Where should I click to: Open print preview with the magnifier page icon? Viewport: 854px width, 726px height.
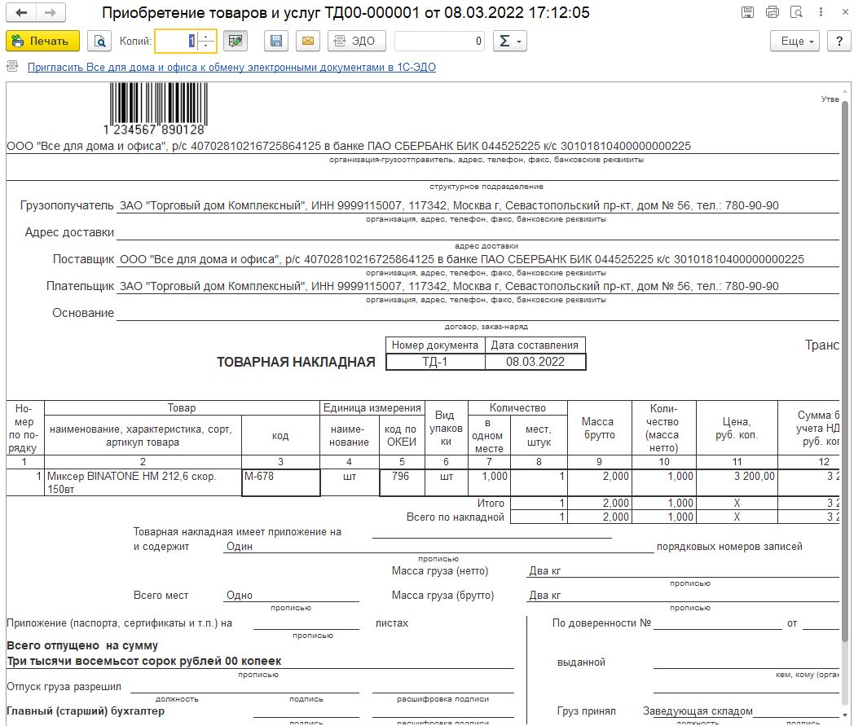coord(99,41)
